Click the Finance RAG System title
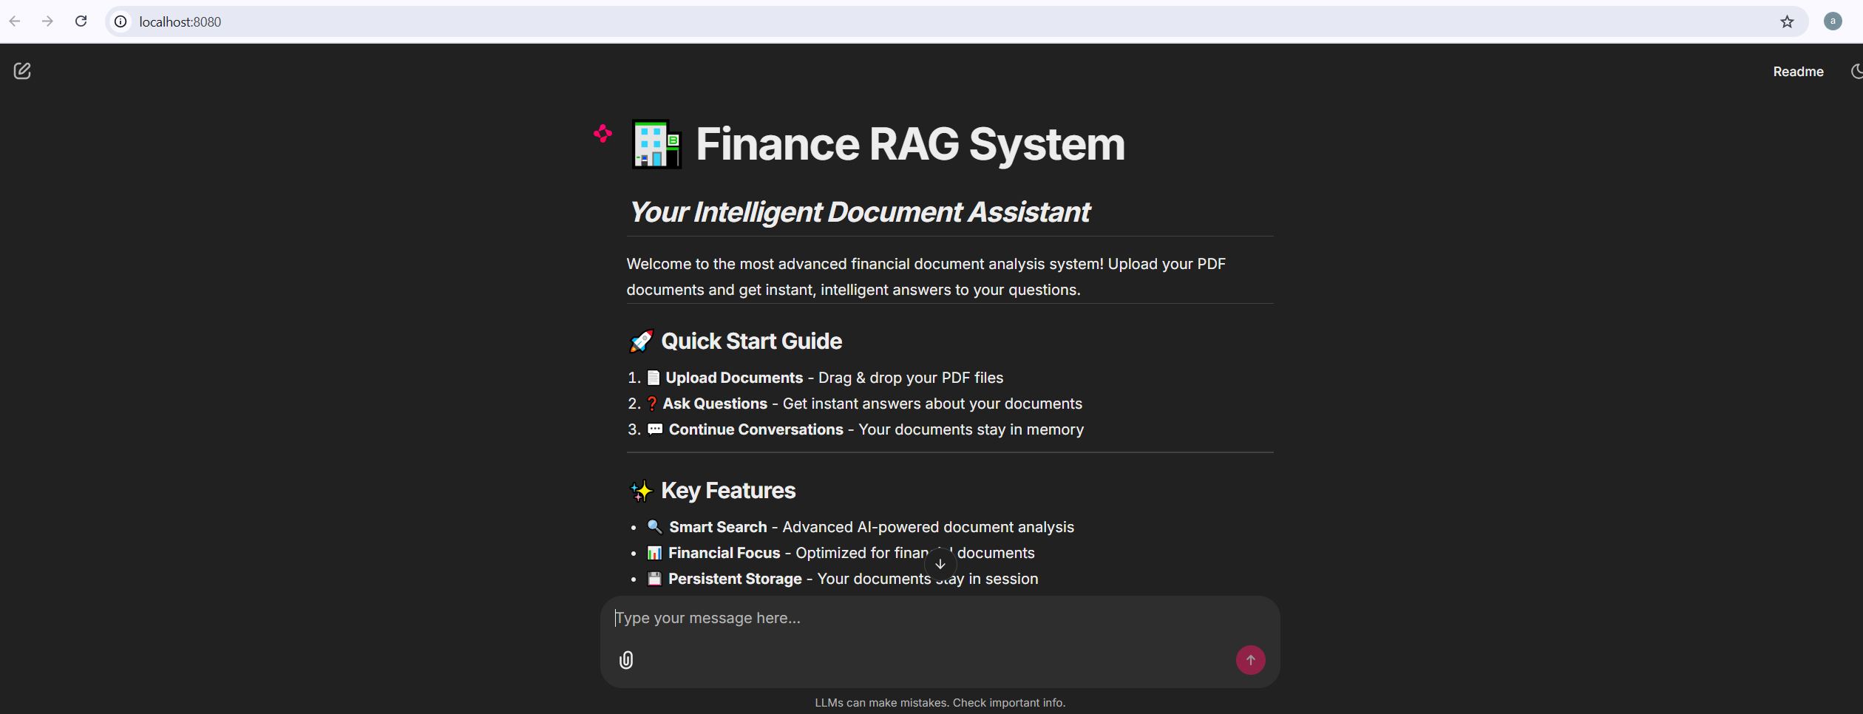Image resolution: width=1863 pixels, height=714 pixels. 909,144
